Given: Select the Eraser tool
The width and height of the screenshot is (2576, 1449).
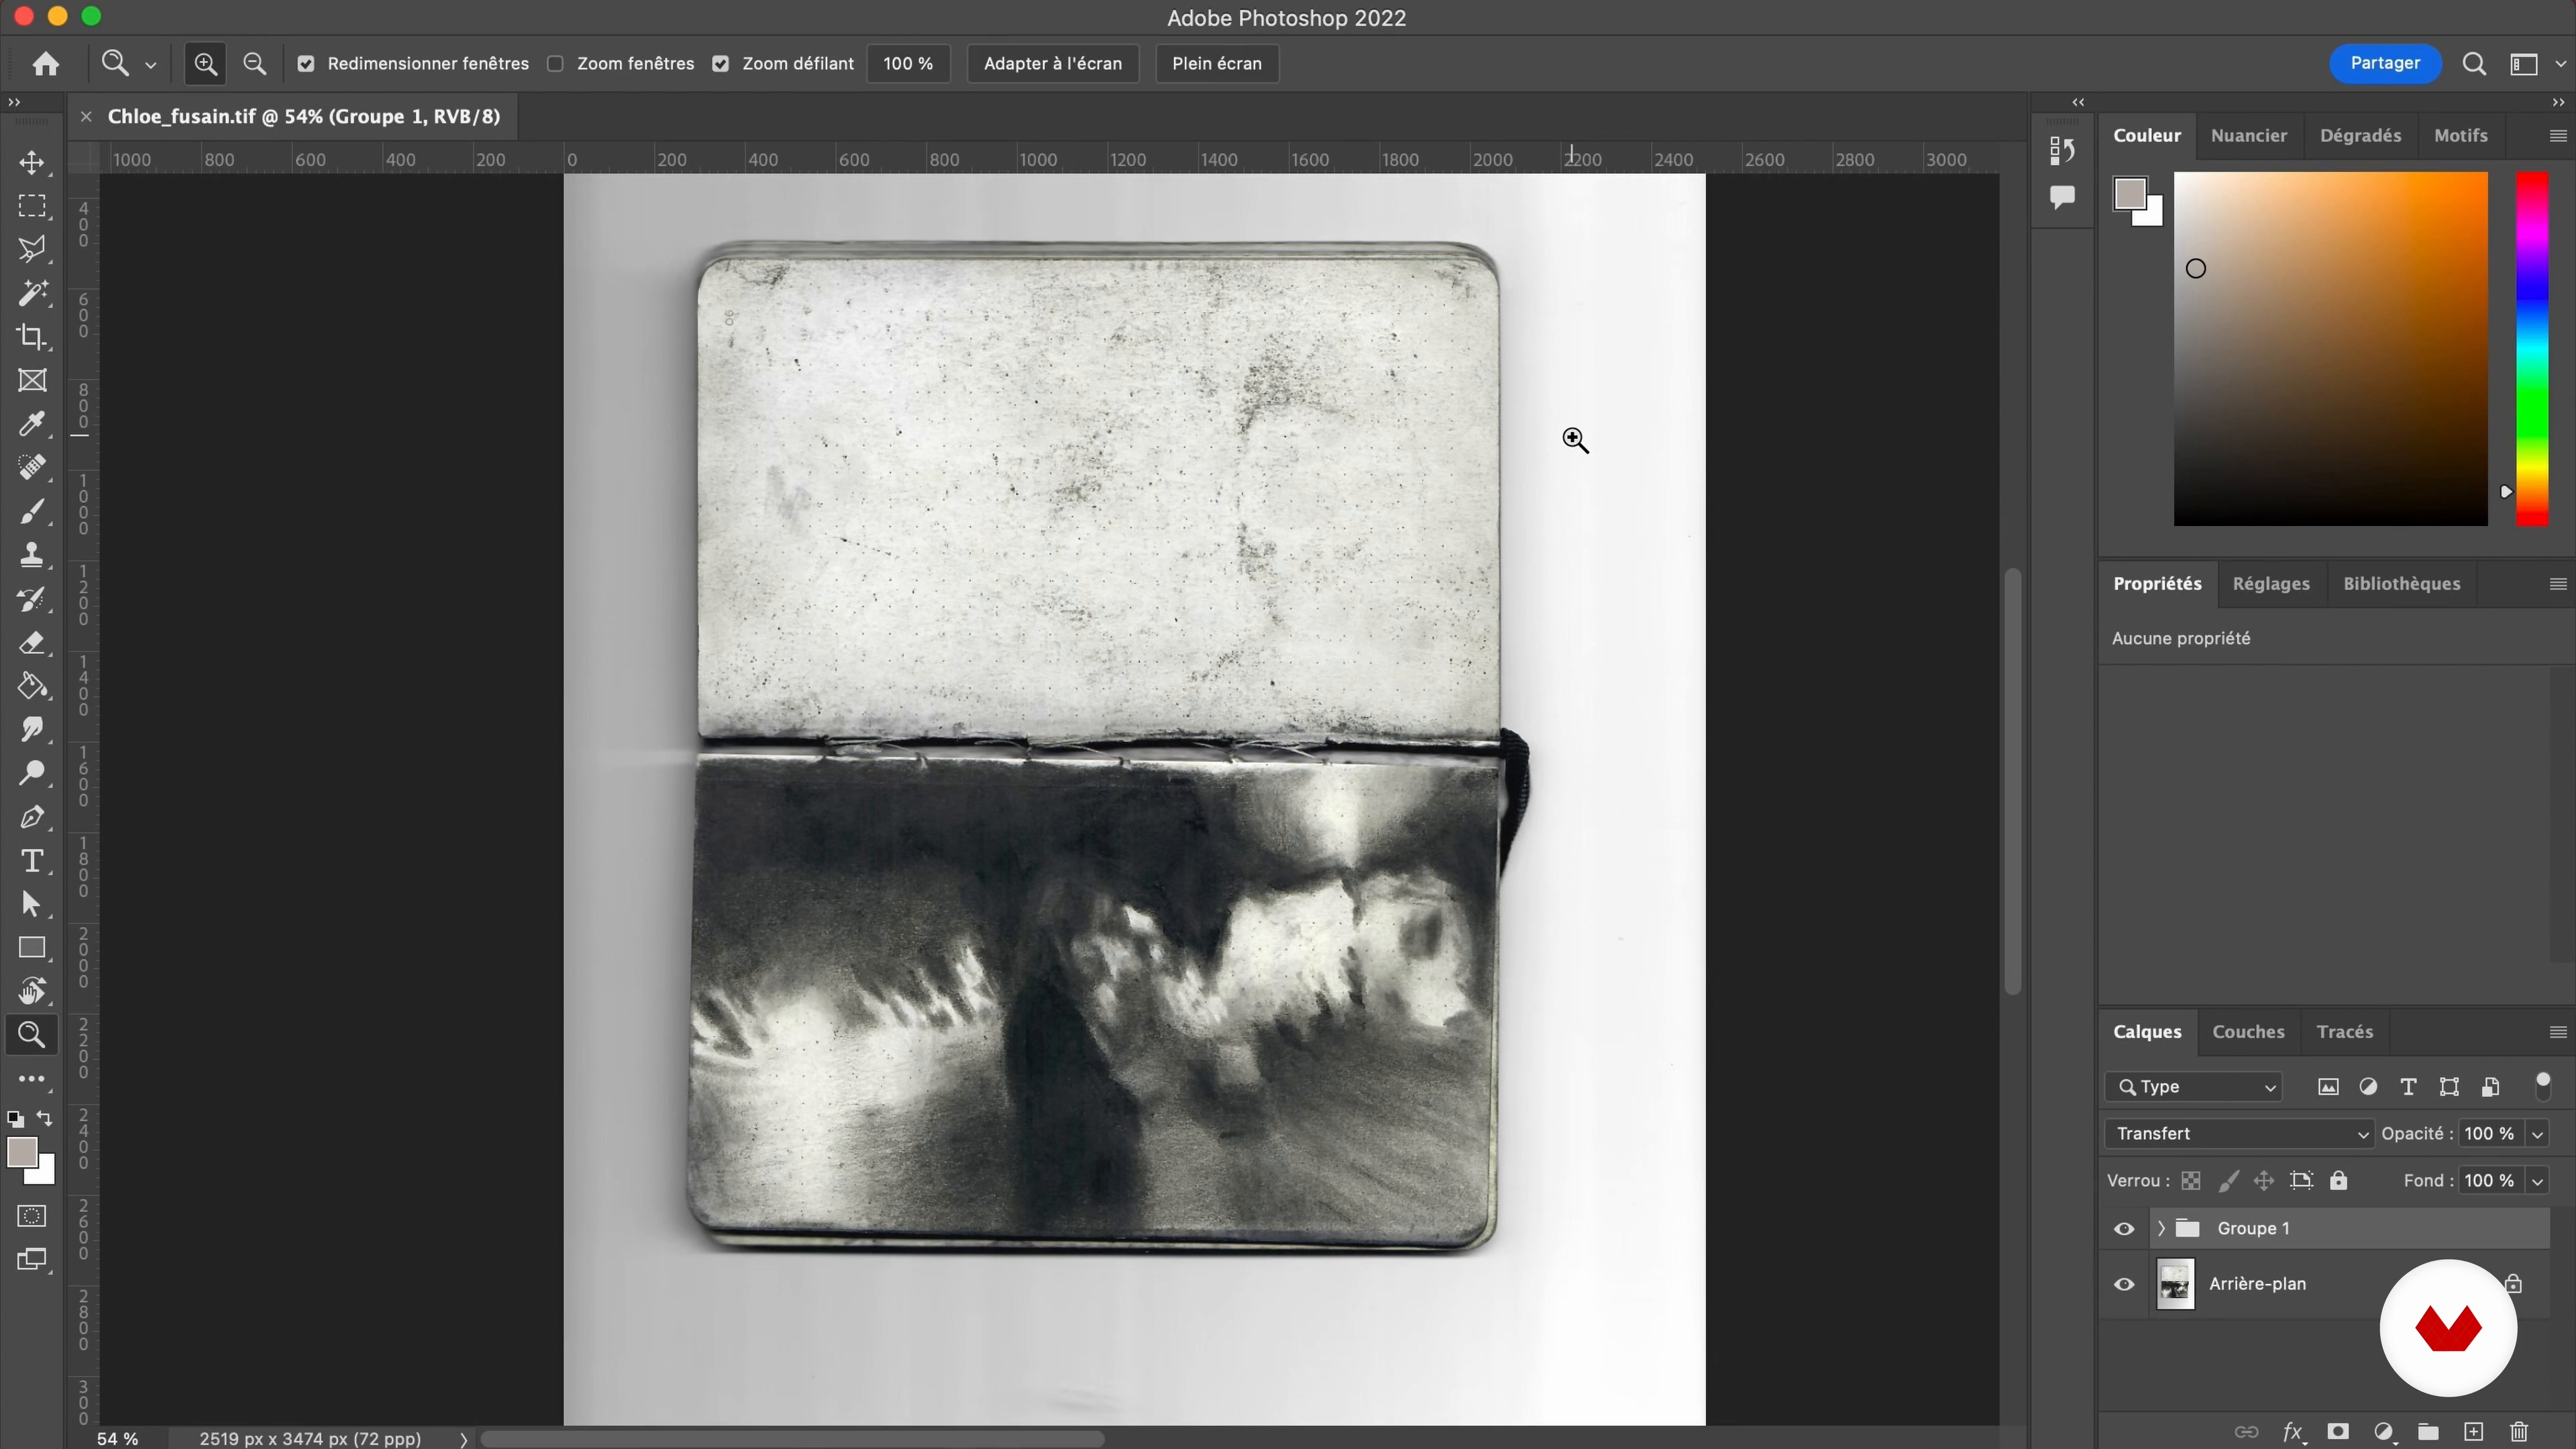Looking at the screenshot, I should tap(32, 643).
